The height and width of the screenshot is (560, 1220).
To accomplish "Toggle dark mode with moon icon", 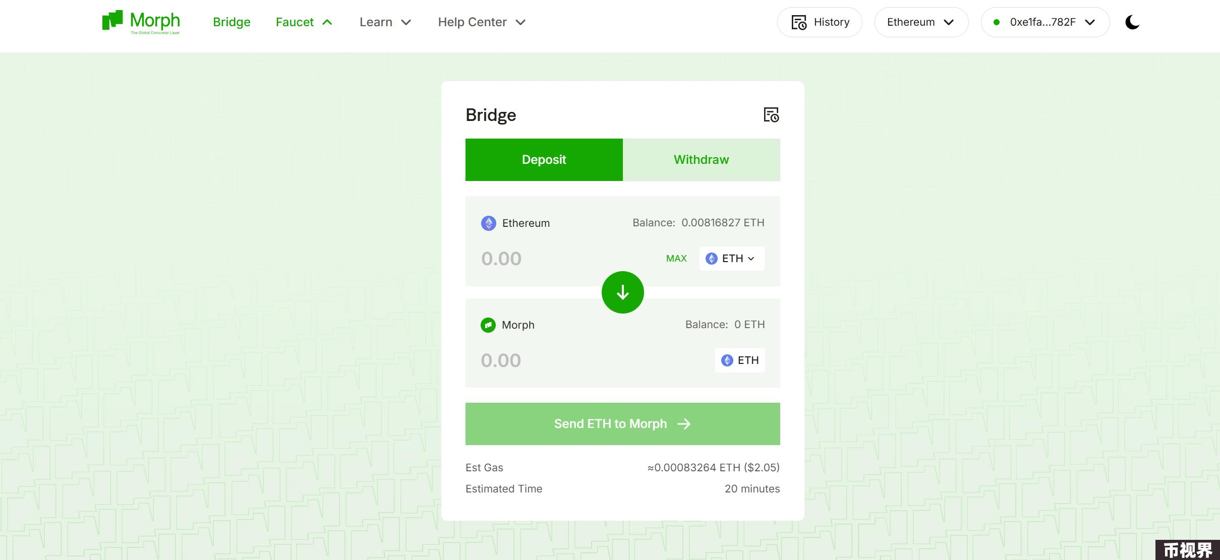I will (x=1132, y=22).
